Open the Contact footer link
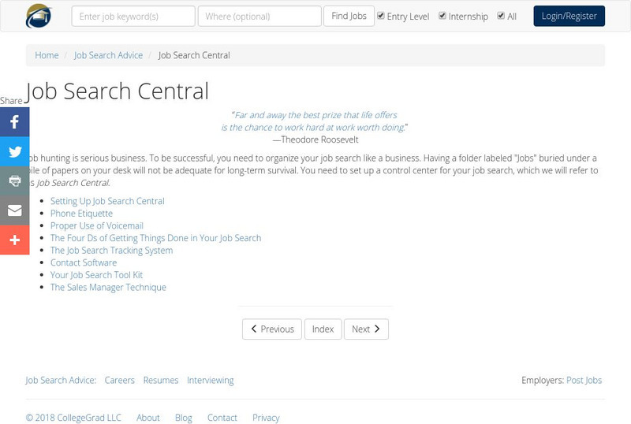This screenshot has width=631, height=424. (222, 418)
